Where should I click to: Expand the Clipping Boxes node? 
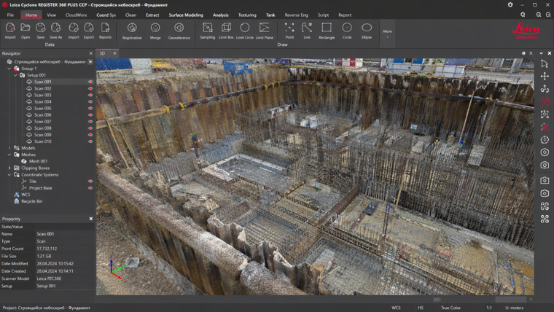coord(9,168)
